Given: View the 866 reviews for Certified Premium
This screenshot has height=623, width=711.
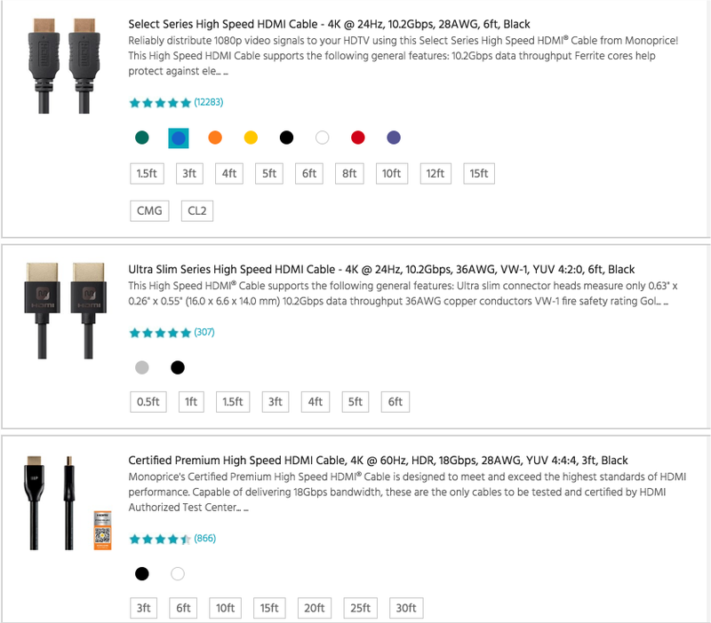Looking at the screenshot, I should 205,539.
